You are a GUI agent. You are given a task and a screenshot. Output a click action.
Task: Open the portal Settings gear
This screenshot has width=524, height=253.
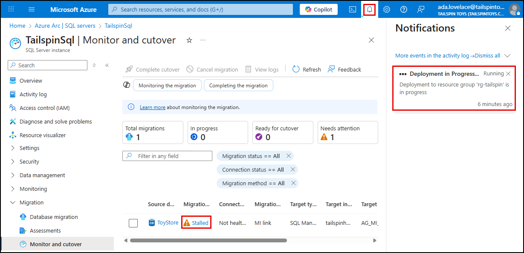point(386,9)
